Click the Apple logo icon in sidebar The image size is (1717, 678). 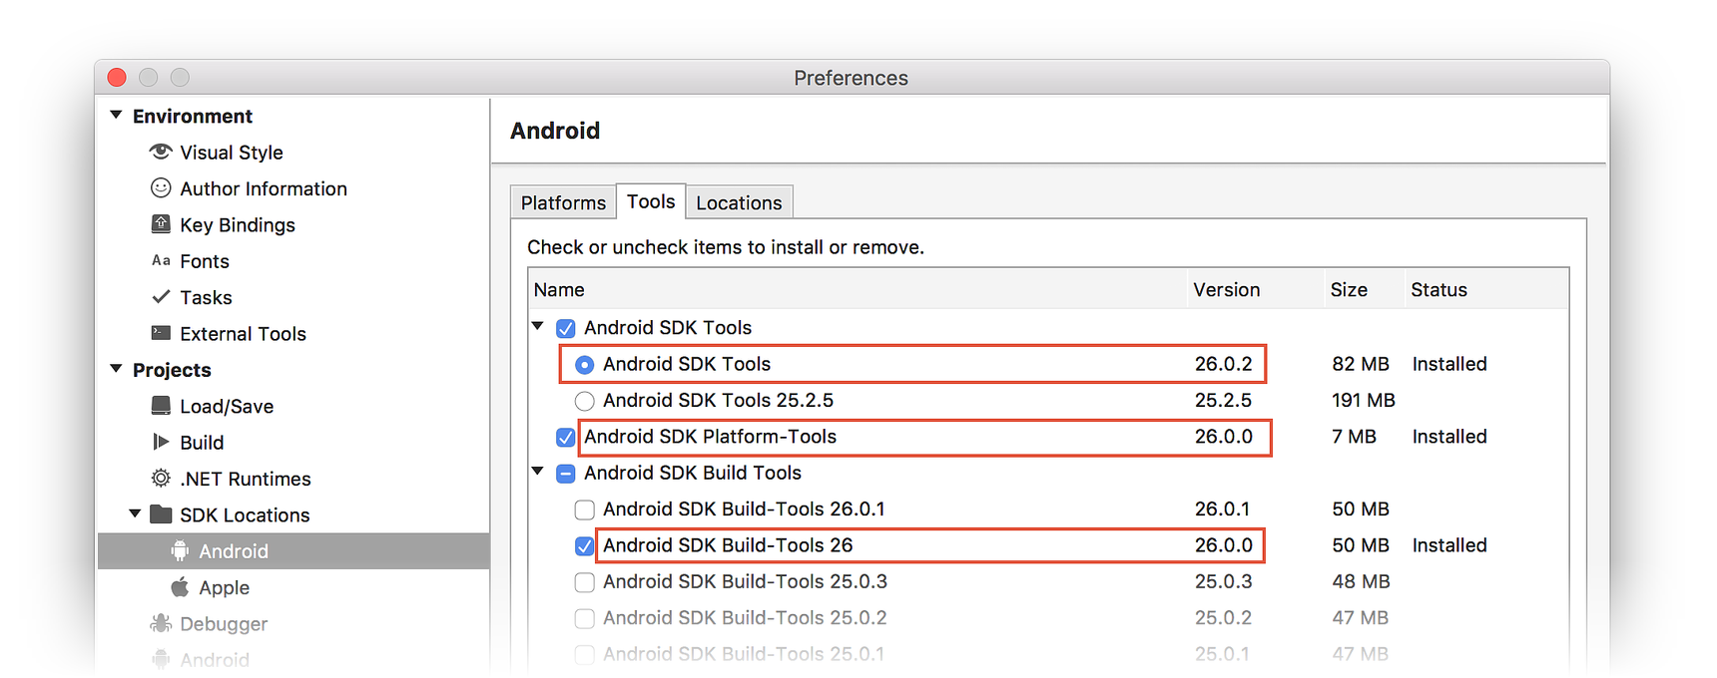(180, 587)
